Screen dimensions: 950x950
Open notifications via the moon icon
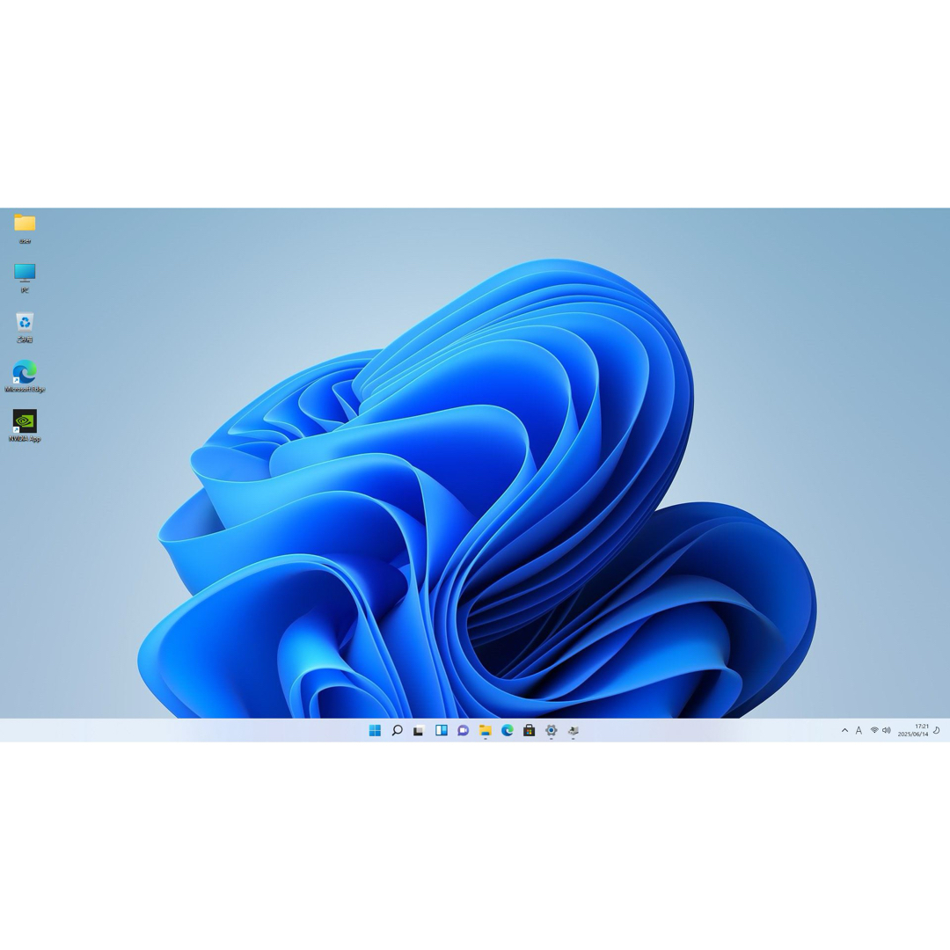(x=937, y=731)
